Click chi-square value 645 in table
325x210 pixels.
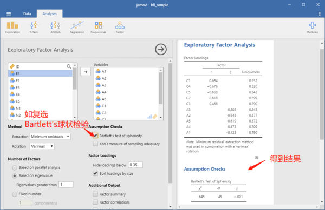pyautogui.click(x=201, y=197)
